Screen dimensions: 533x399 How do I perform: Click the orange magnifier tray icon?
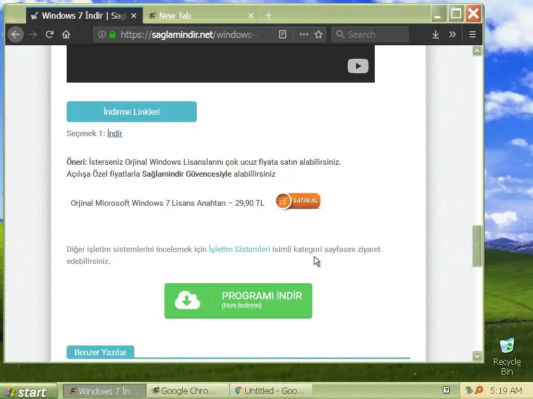pyautogui.click(x=479, y=391)
